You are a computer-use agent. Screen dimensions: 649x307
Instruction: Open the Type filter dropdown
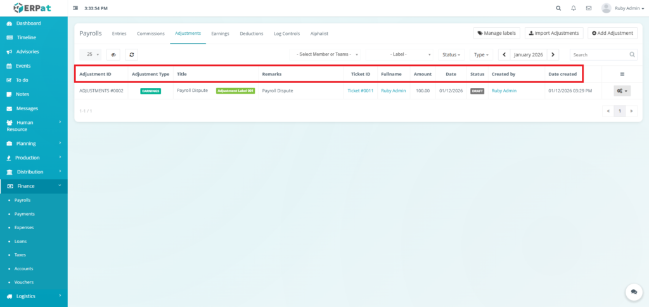(x=482, y=55)
